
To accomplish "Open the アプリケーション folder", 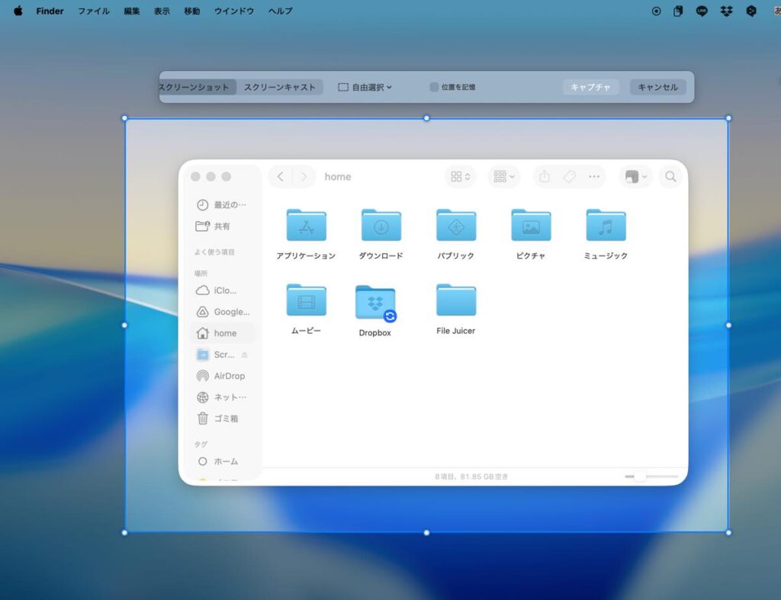I will (x=306, y=226).
